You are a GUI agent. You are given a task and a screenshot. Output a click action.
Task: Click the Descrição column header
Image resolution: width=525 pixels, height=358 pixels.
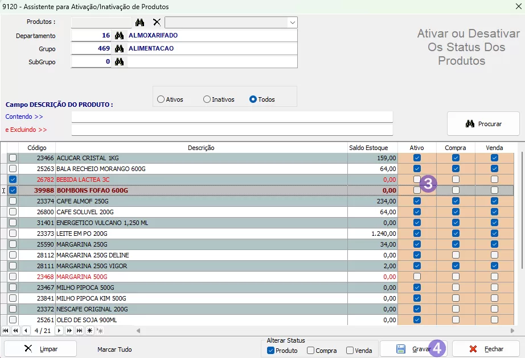(201, 148)
